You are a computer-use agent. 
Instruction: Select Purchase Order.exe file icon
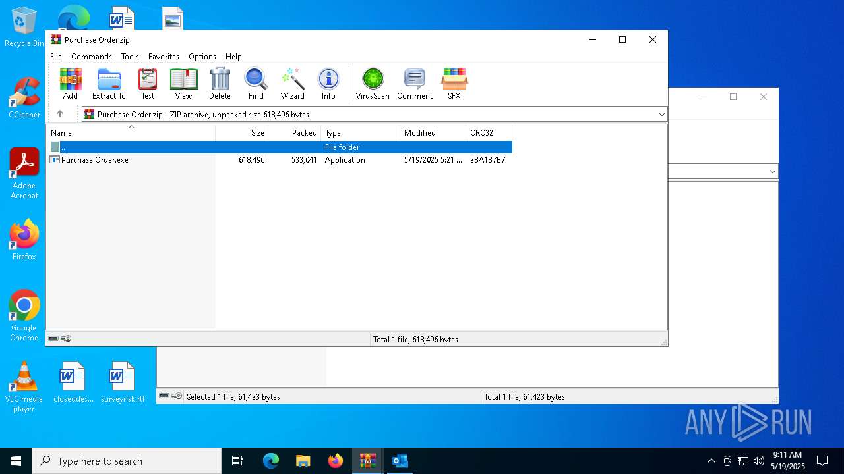55,160
